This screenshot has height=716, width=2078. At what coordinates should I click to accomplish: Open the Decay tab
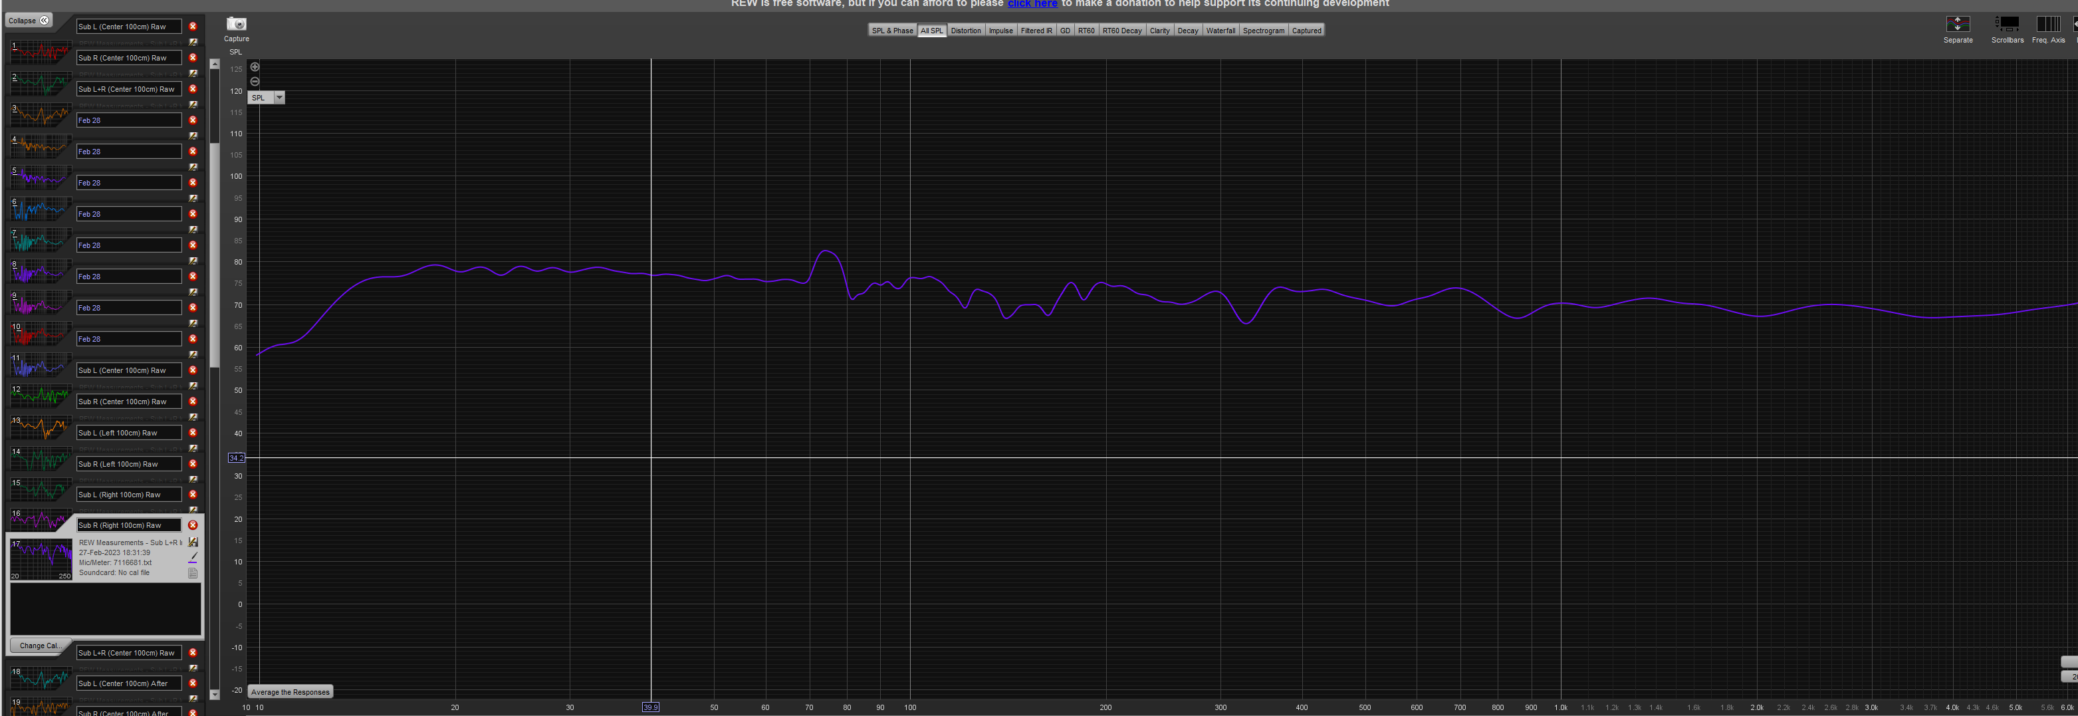[1187, 31]
